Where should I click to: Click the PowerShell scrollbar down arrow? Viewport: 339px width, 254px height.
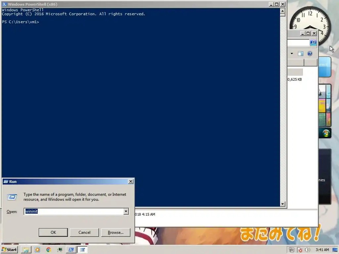coord(283,204)
